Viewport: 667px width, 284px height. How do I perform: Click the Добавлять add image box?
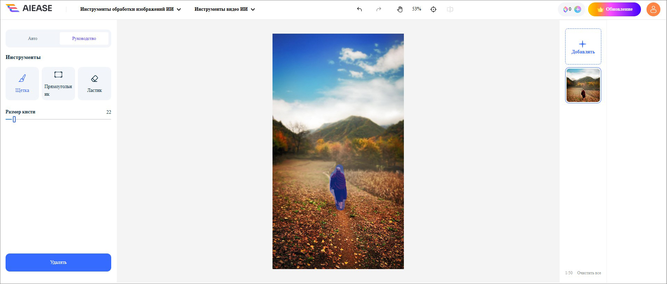[583, 46]
